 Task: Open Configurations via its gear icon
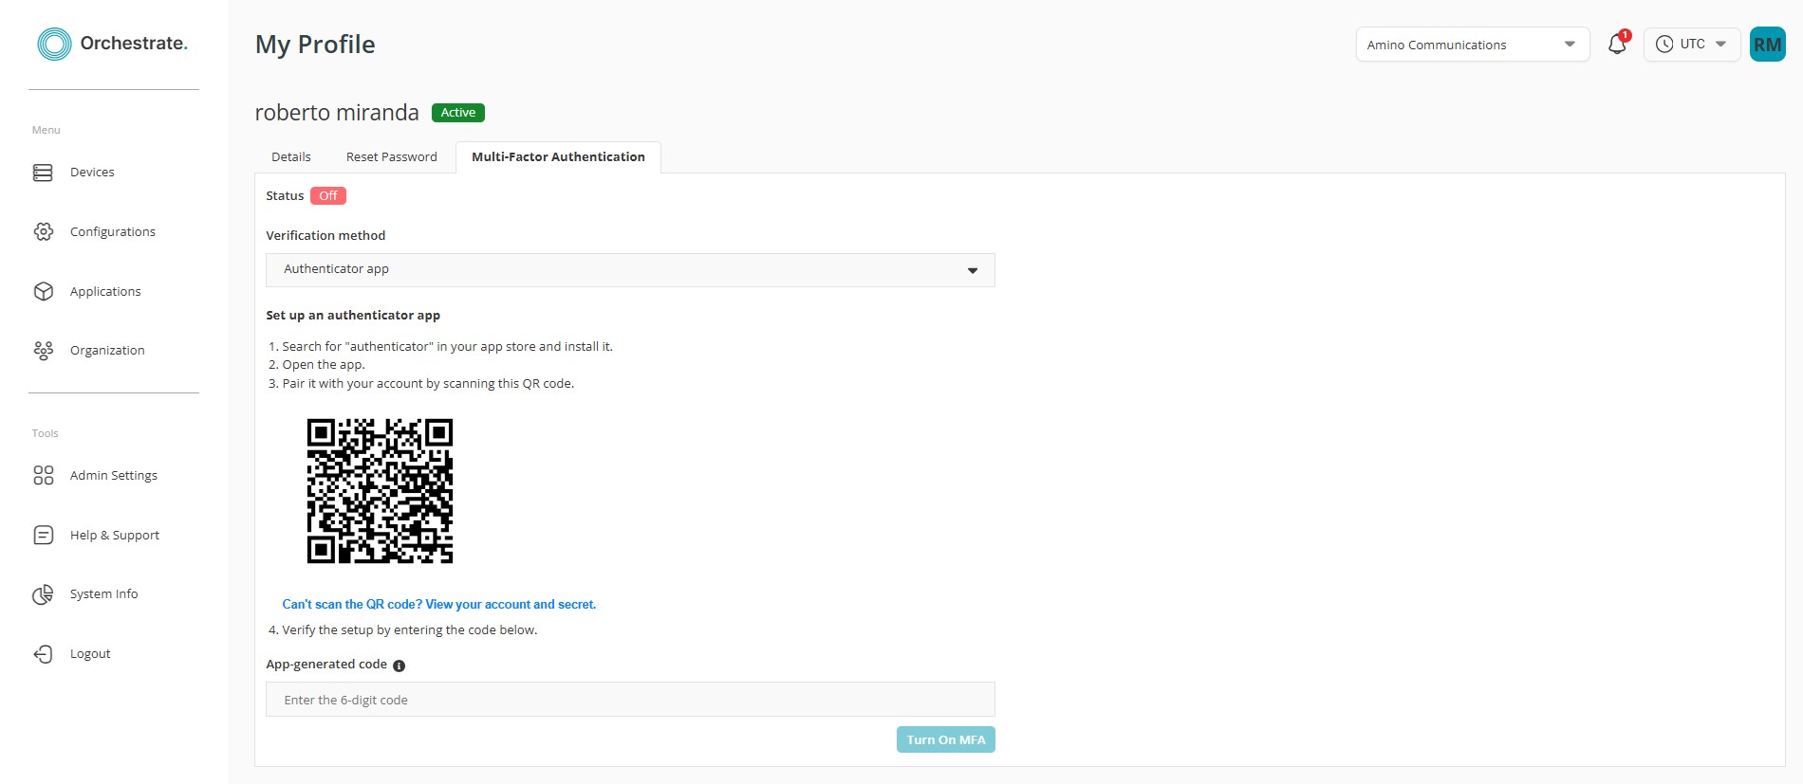point(43,232)
